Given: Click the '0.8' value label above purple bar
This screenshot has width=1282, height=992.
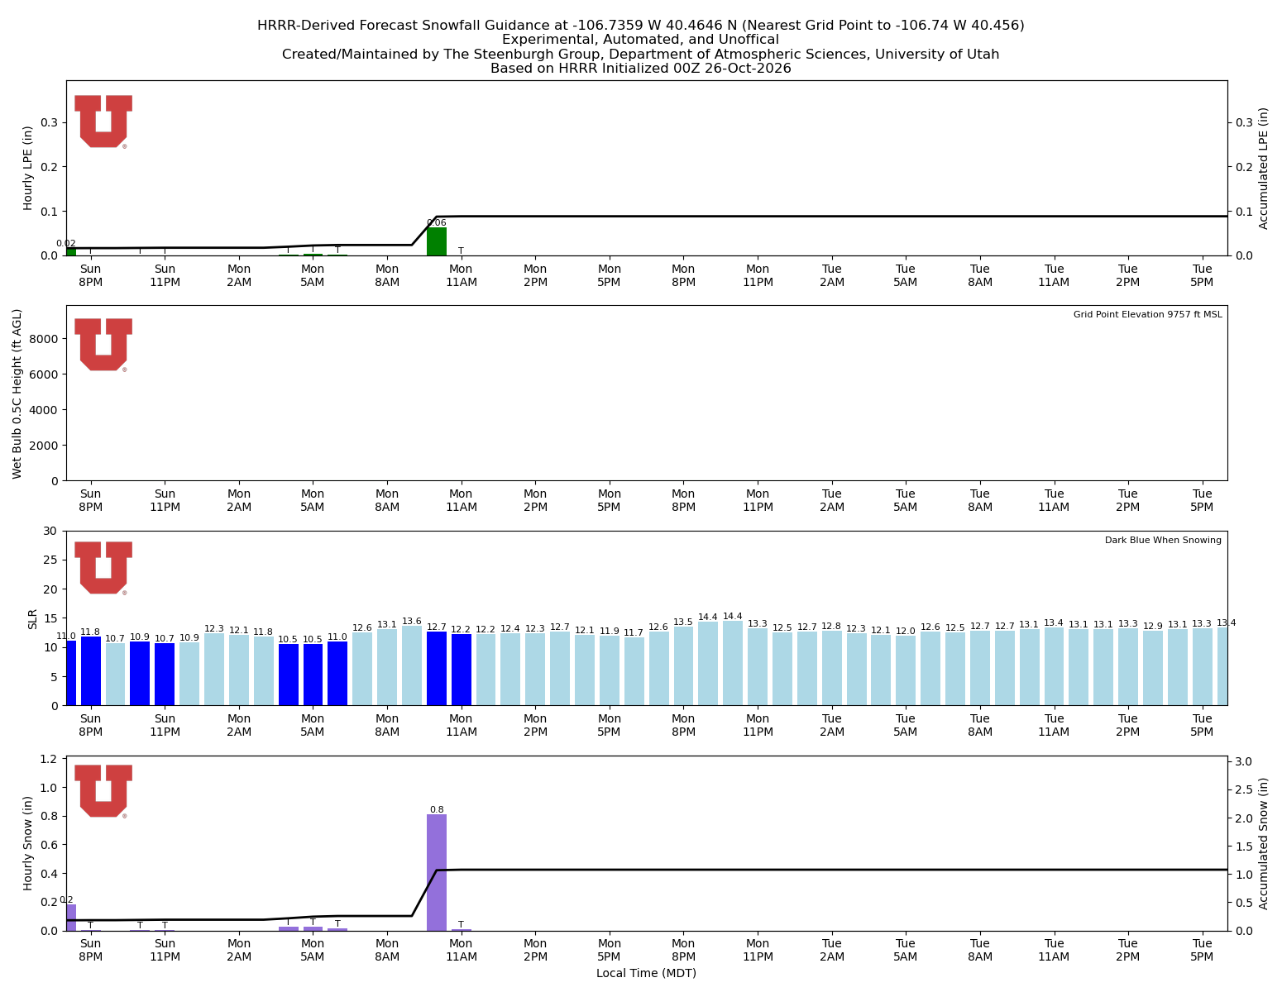Looking at the screenshot, I should point(437,810).
